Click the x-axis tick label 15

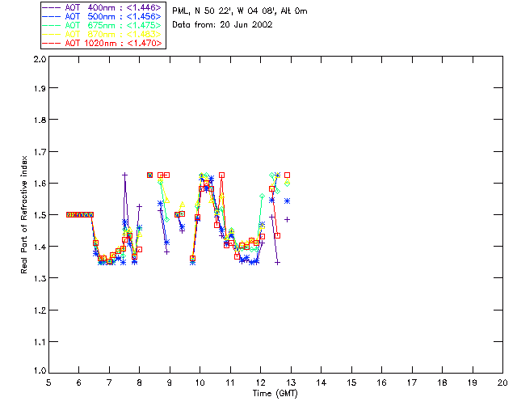(351, 382)
